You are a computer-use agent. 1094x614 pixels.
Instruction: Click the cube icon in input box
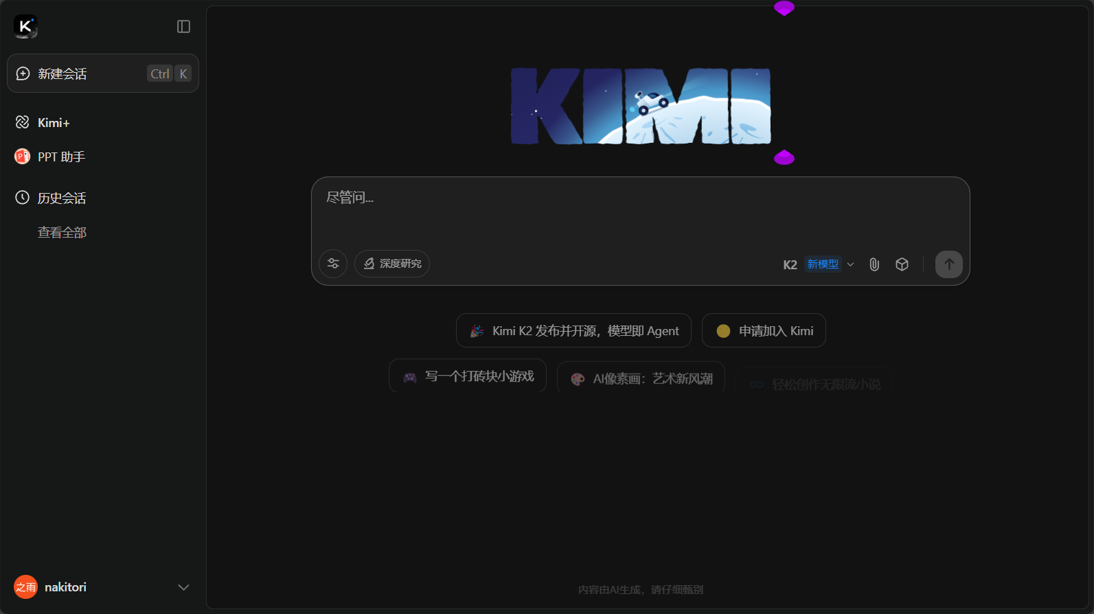point(902,264)
